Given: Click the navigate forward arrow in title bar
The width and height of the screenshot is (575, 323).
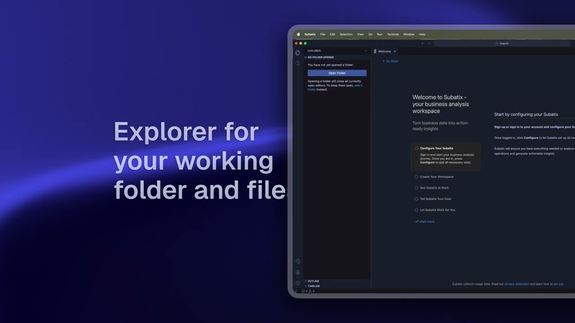Looking at the screenshot, I should [x=429, y=44].
